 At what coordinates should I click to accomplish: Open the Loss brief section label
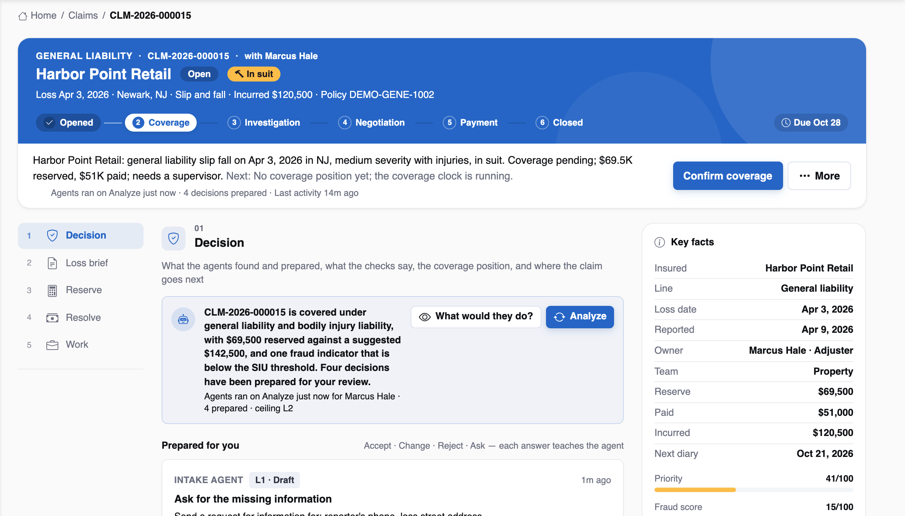(87, 263)
